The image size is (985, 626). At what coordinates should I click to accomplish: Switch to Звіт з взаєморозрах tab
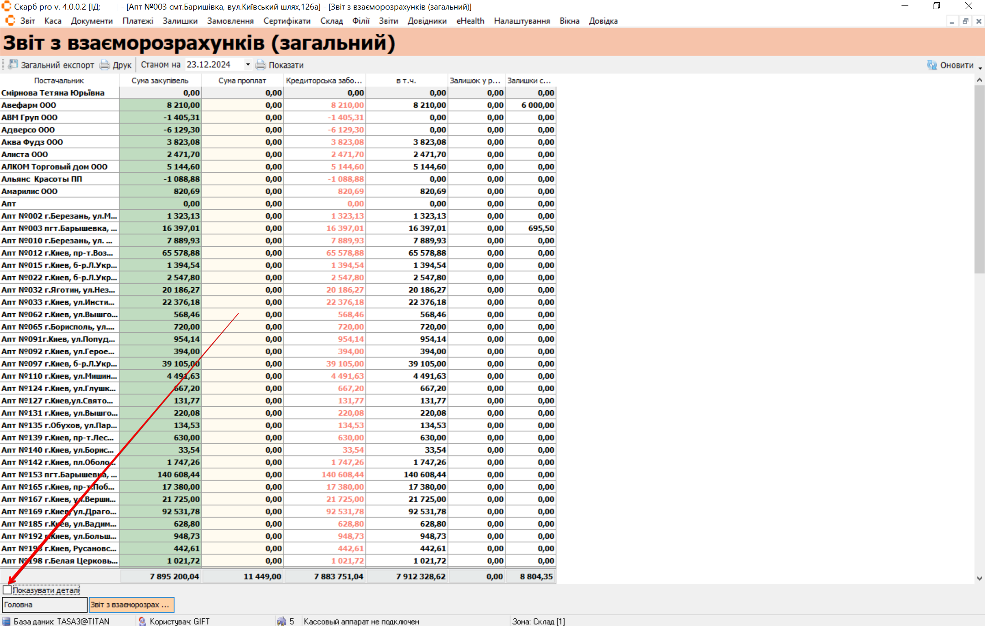click(x=131, y=605)
